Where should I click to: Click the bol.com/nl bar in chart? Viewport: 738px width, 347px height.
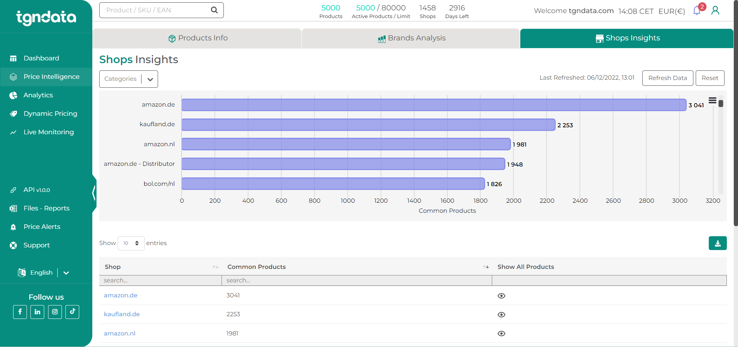(333, 184)
